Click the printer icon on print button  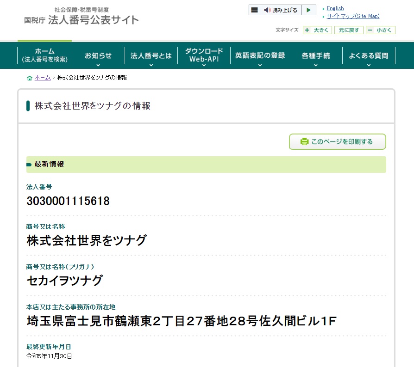pos(304,141)
